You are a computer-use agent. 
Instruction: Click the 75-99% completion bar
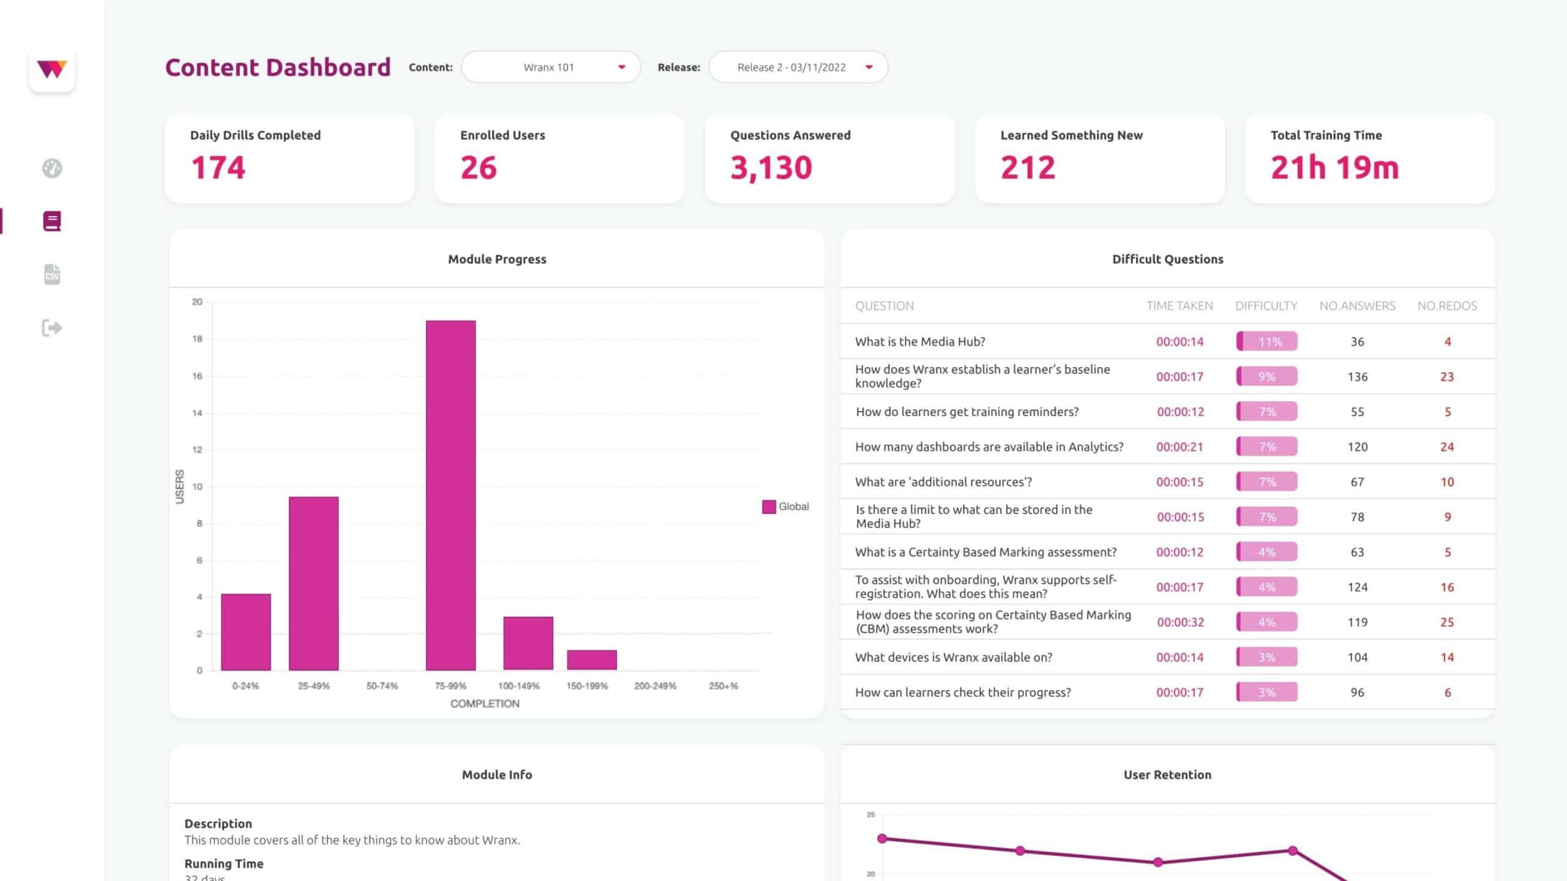click(x=451, y=496)
